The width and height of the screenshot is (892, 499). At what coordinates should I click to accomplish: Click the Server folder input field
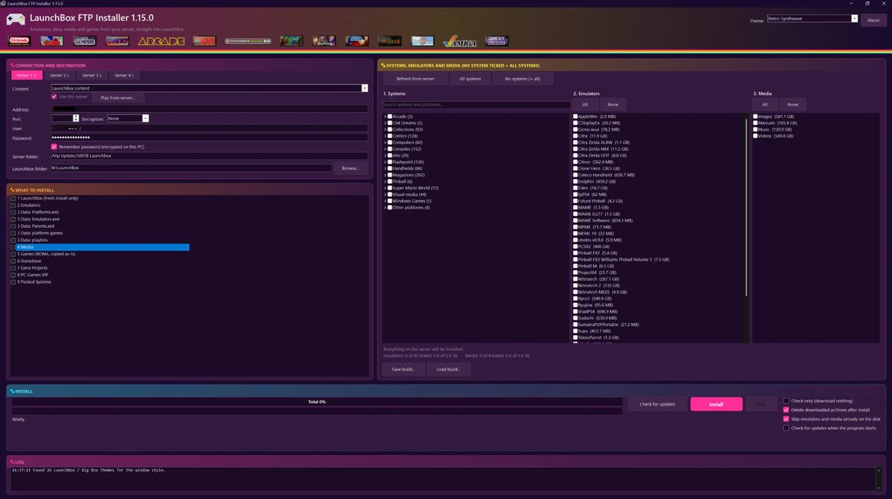coord(210,156)
